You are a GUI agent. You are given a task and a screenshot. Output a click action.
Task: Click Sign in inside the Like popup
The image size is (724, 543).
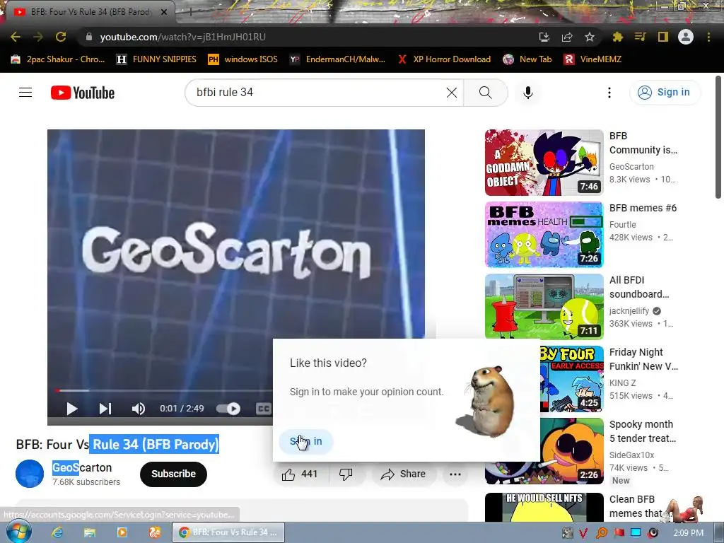[305, 441]
